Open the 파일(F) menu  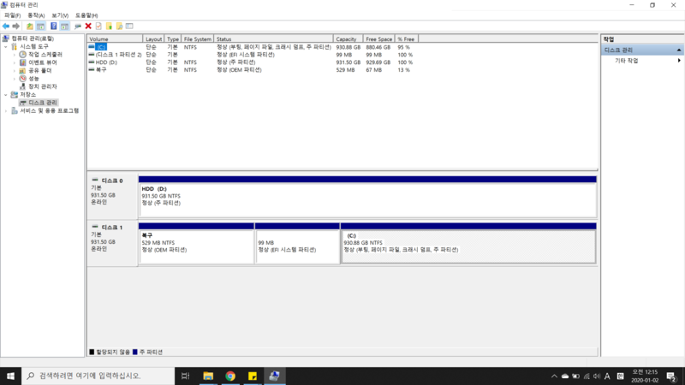(12, 15)
